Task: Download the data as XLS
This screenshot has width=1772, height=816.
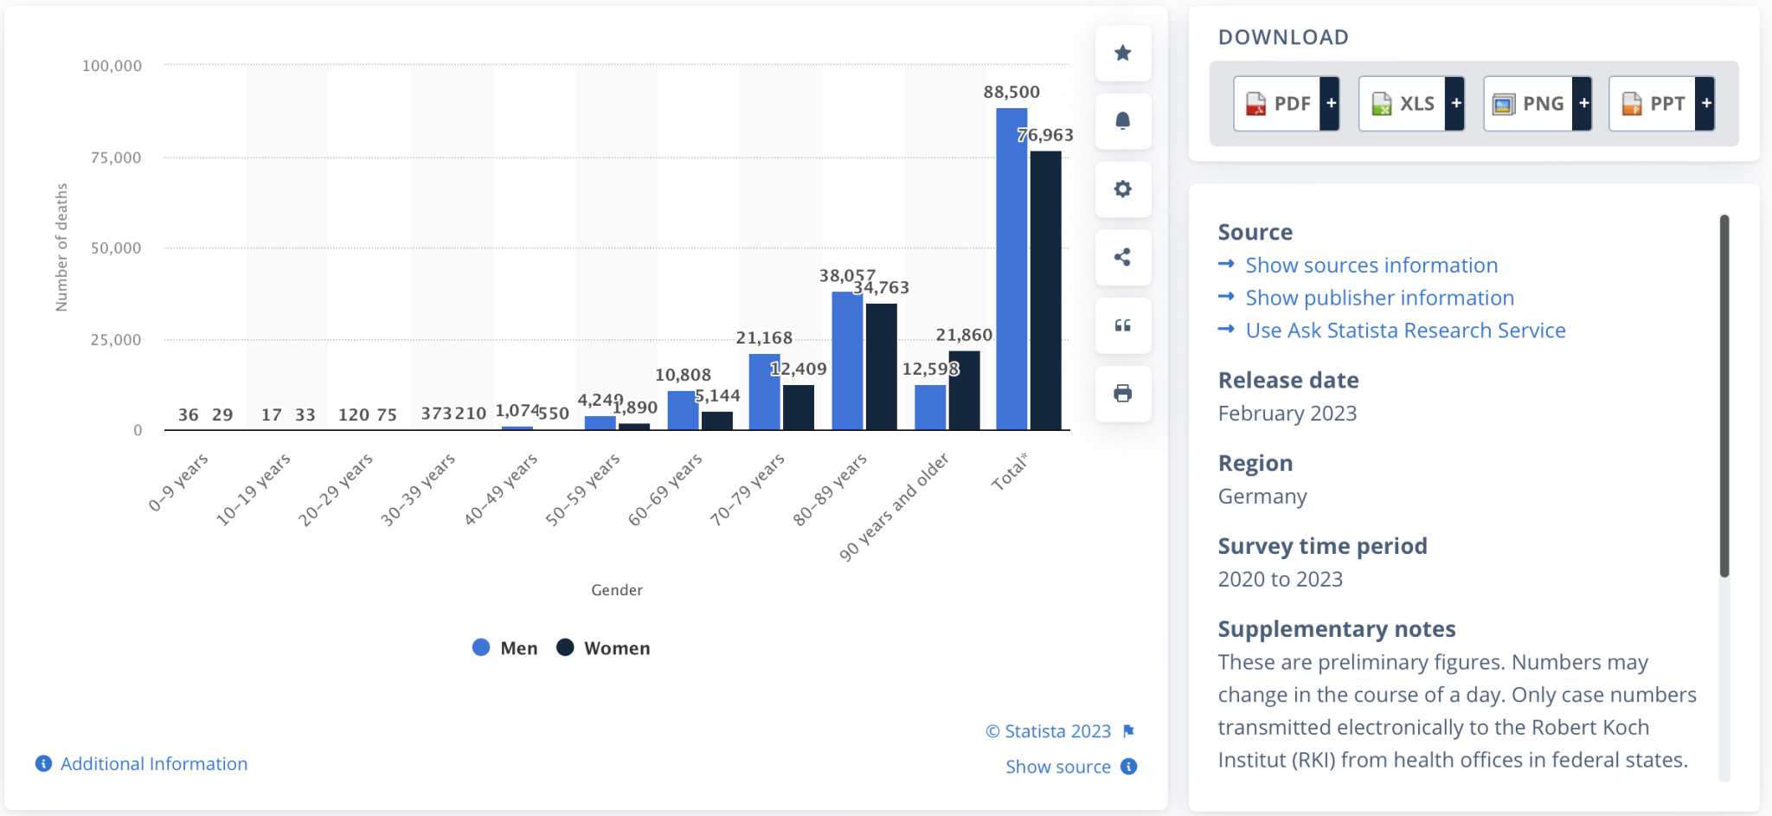Action: click(x=1402, y=104)
